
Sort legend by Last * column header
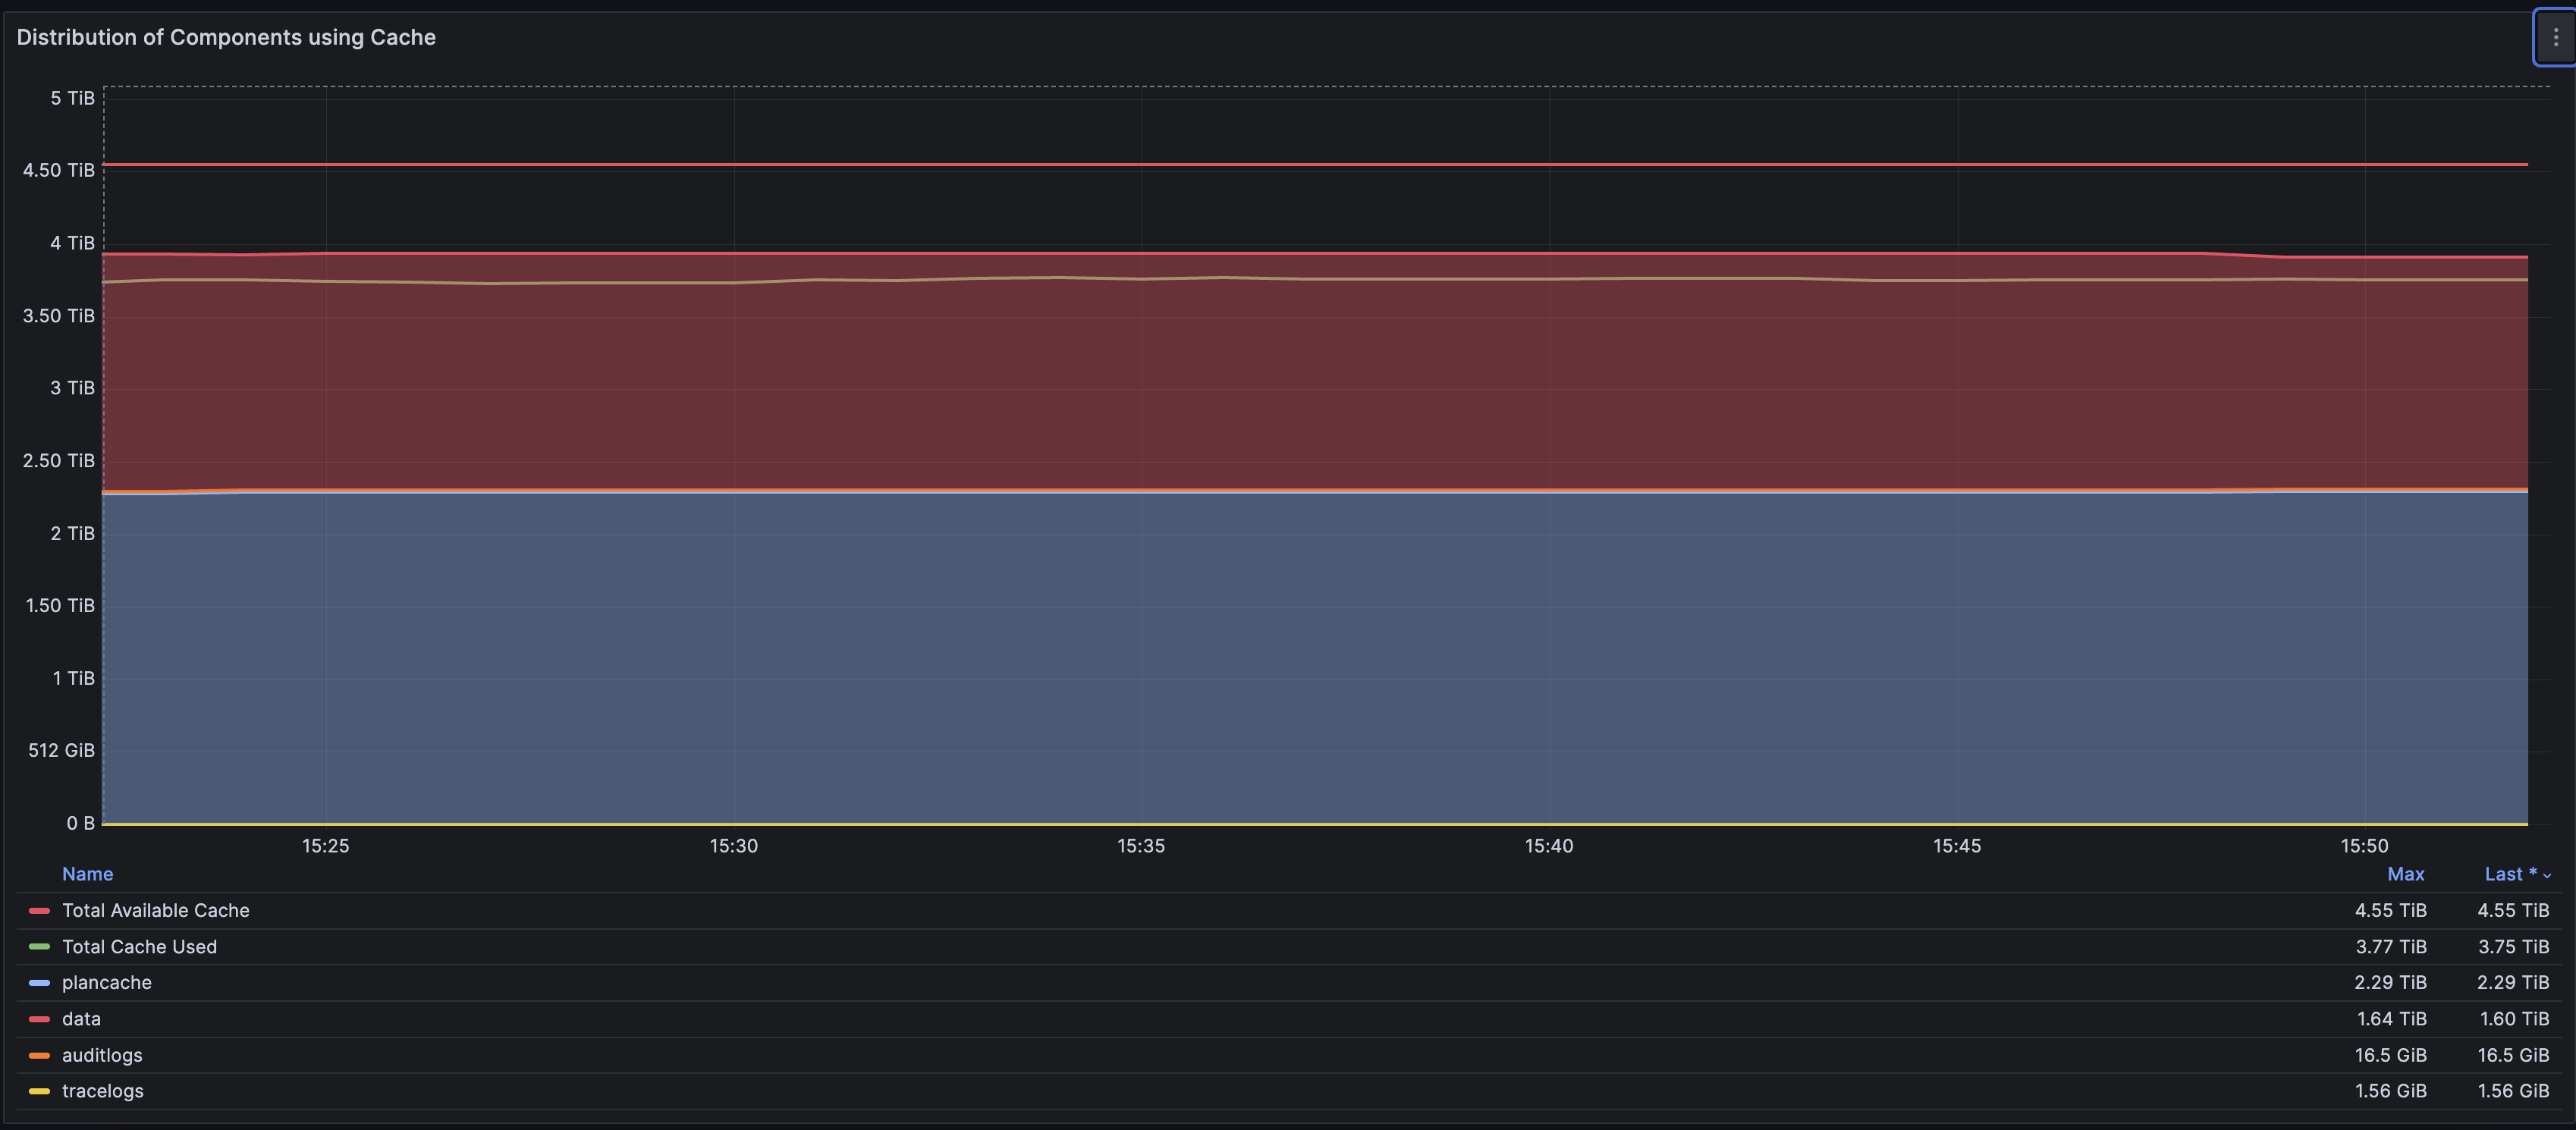click(2510, 874)
